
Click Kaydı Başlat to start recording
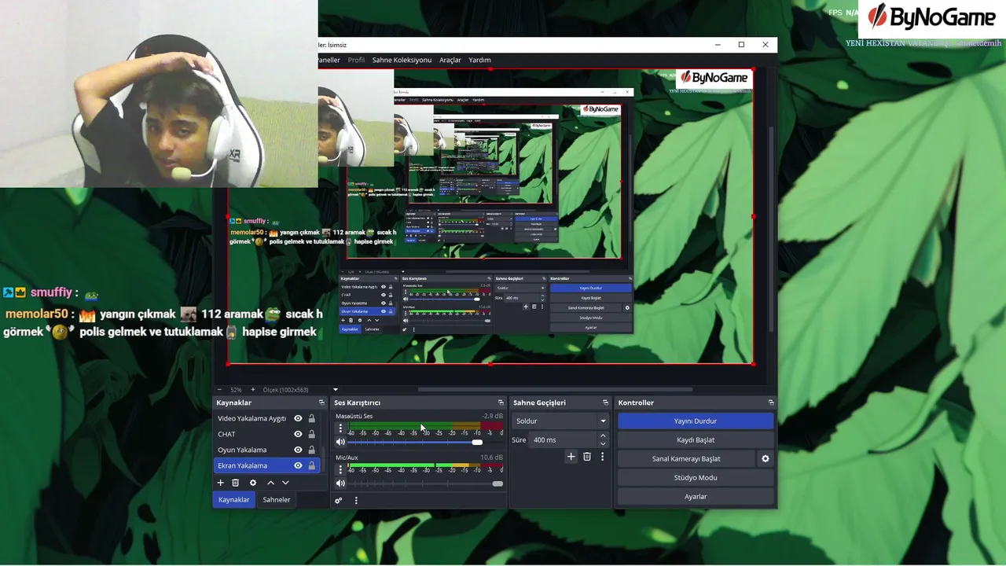pos(696,440)
